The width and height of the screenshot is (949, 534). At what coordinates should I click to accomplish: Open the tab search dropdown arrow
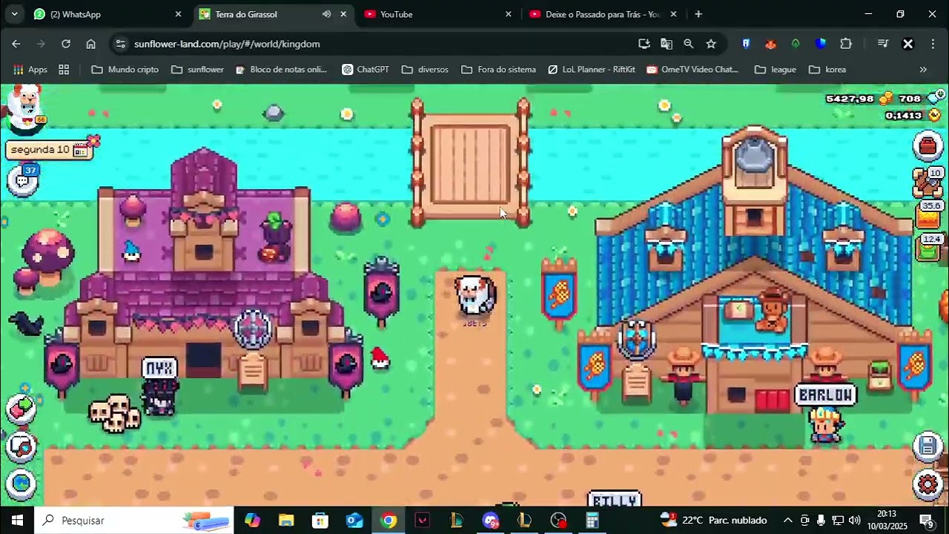pyautogui.click(x=14, y=14)
